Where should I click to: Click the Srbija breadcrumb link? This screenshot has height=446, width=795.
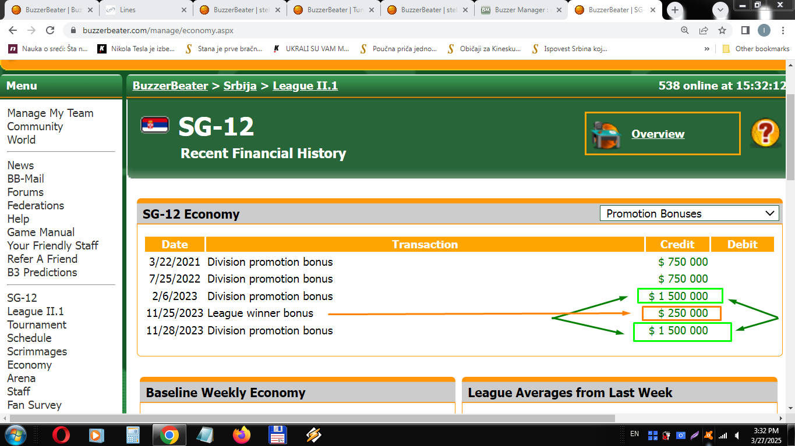[x=240, y=85]
